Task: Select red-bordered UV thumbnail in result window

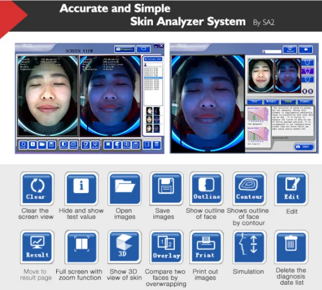Action: (288, 75)
